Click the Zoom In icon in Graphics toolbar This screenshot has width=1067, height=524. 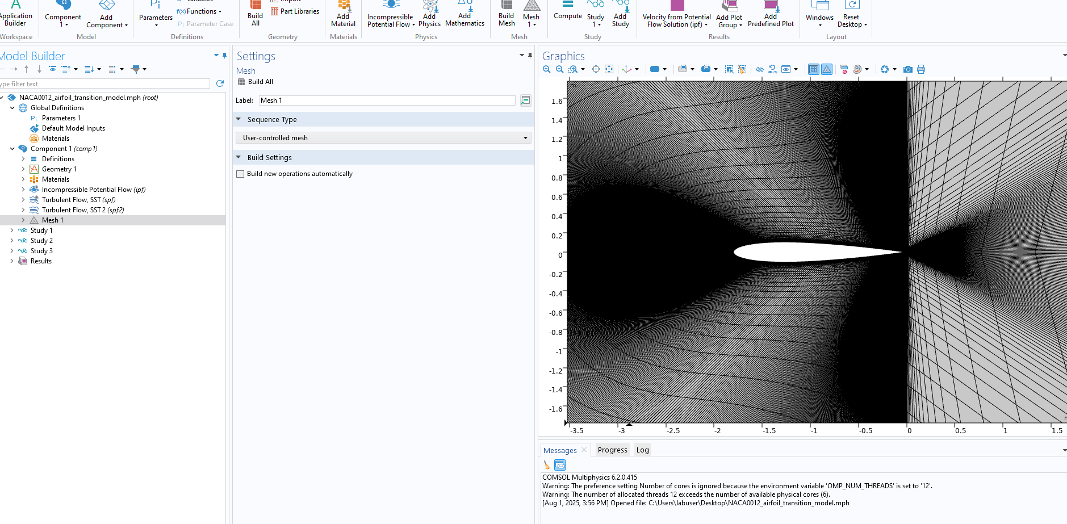[x=546, y=69]
